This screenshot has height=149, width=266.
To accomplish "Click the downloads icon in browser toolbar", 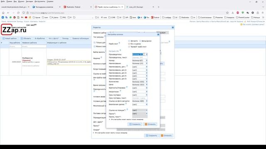I will coord(233,13).
